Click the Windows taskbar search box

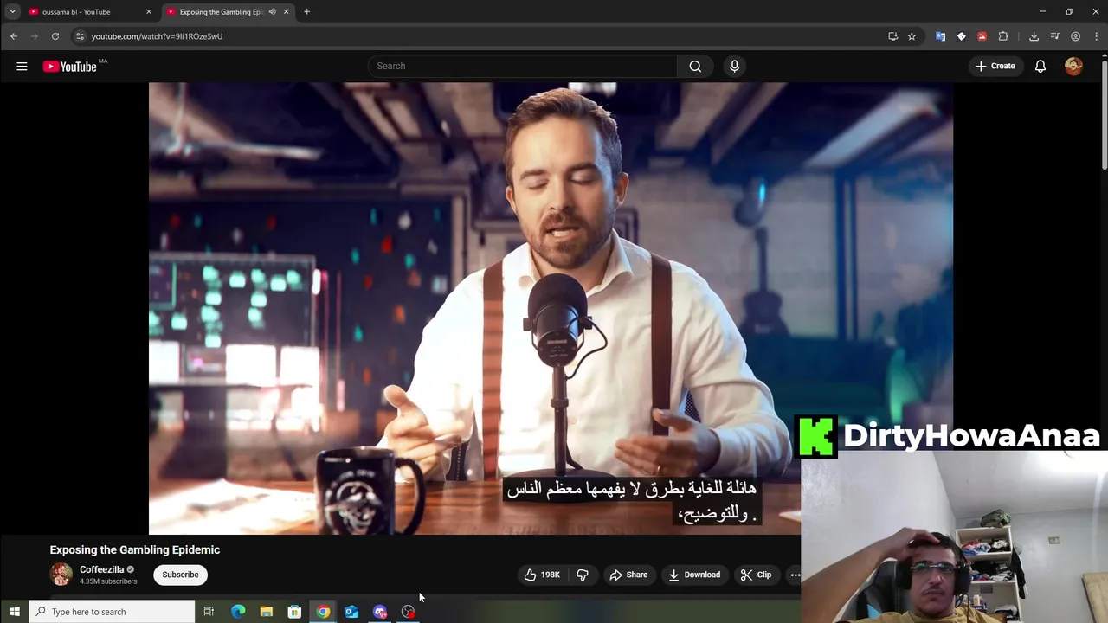tap(113, 612)
